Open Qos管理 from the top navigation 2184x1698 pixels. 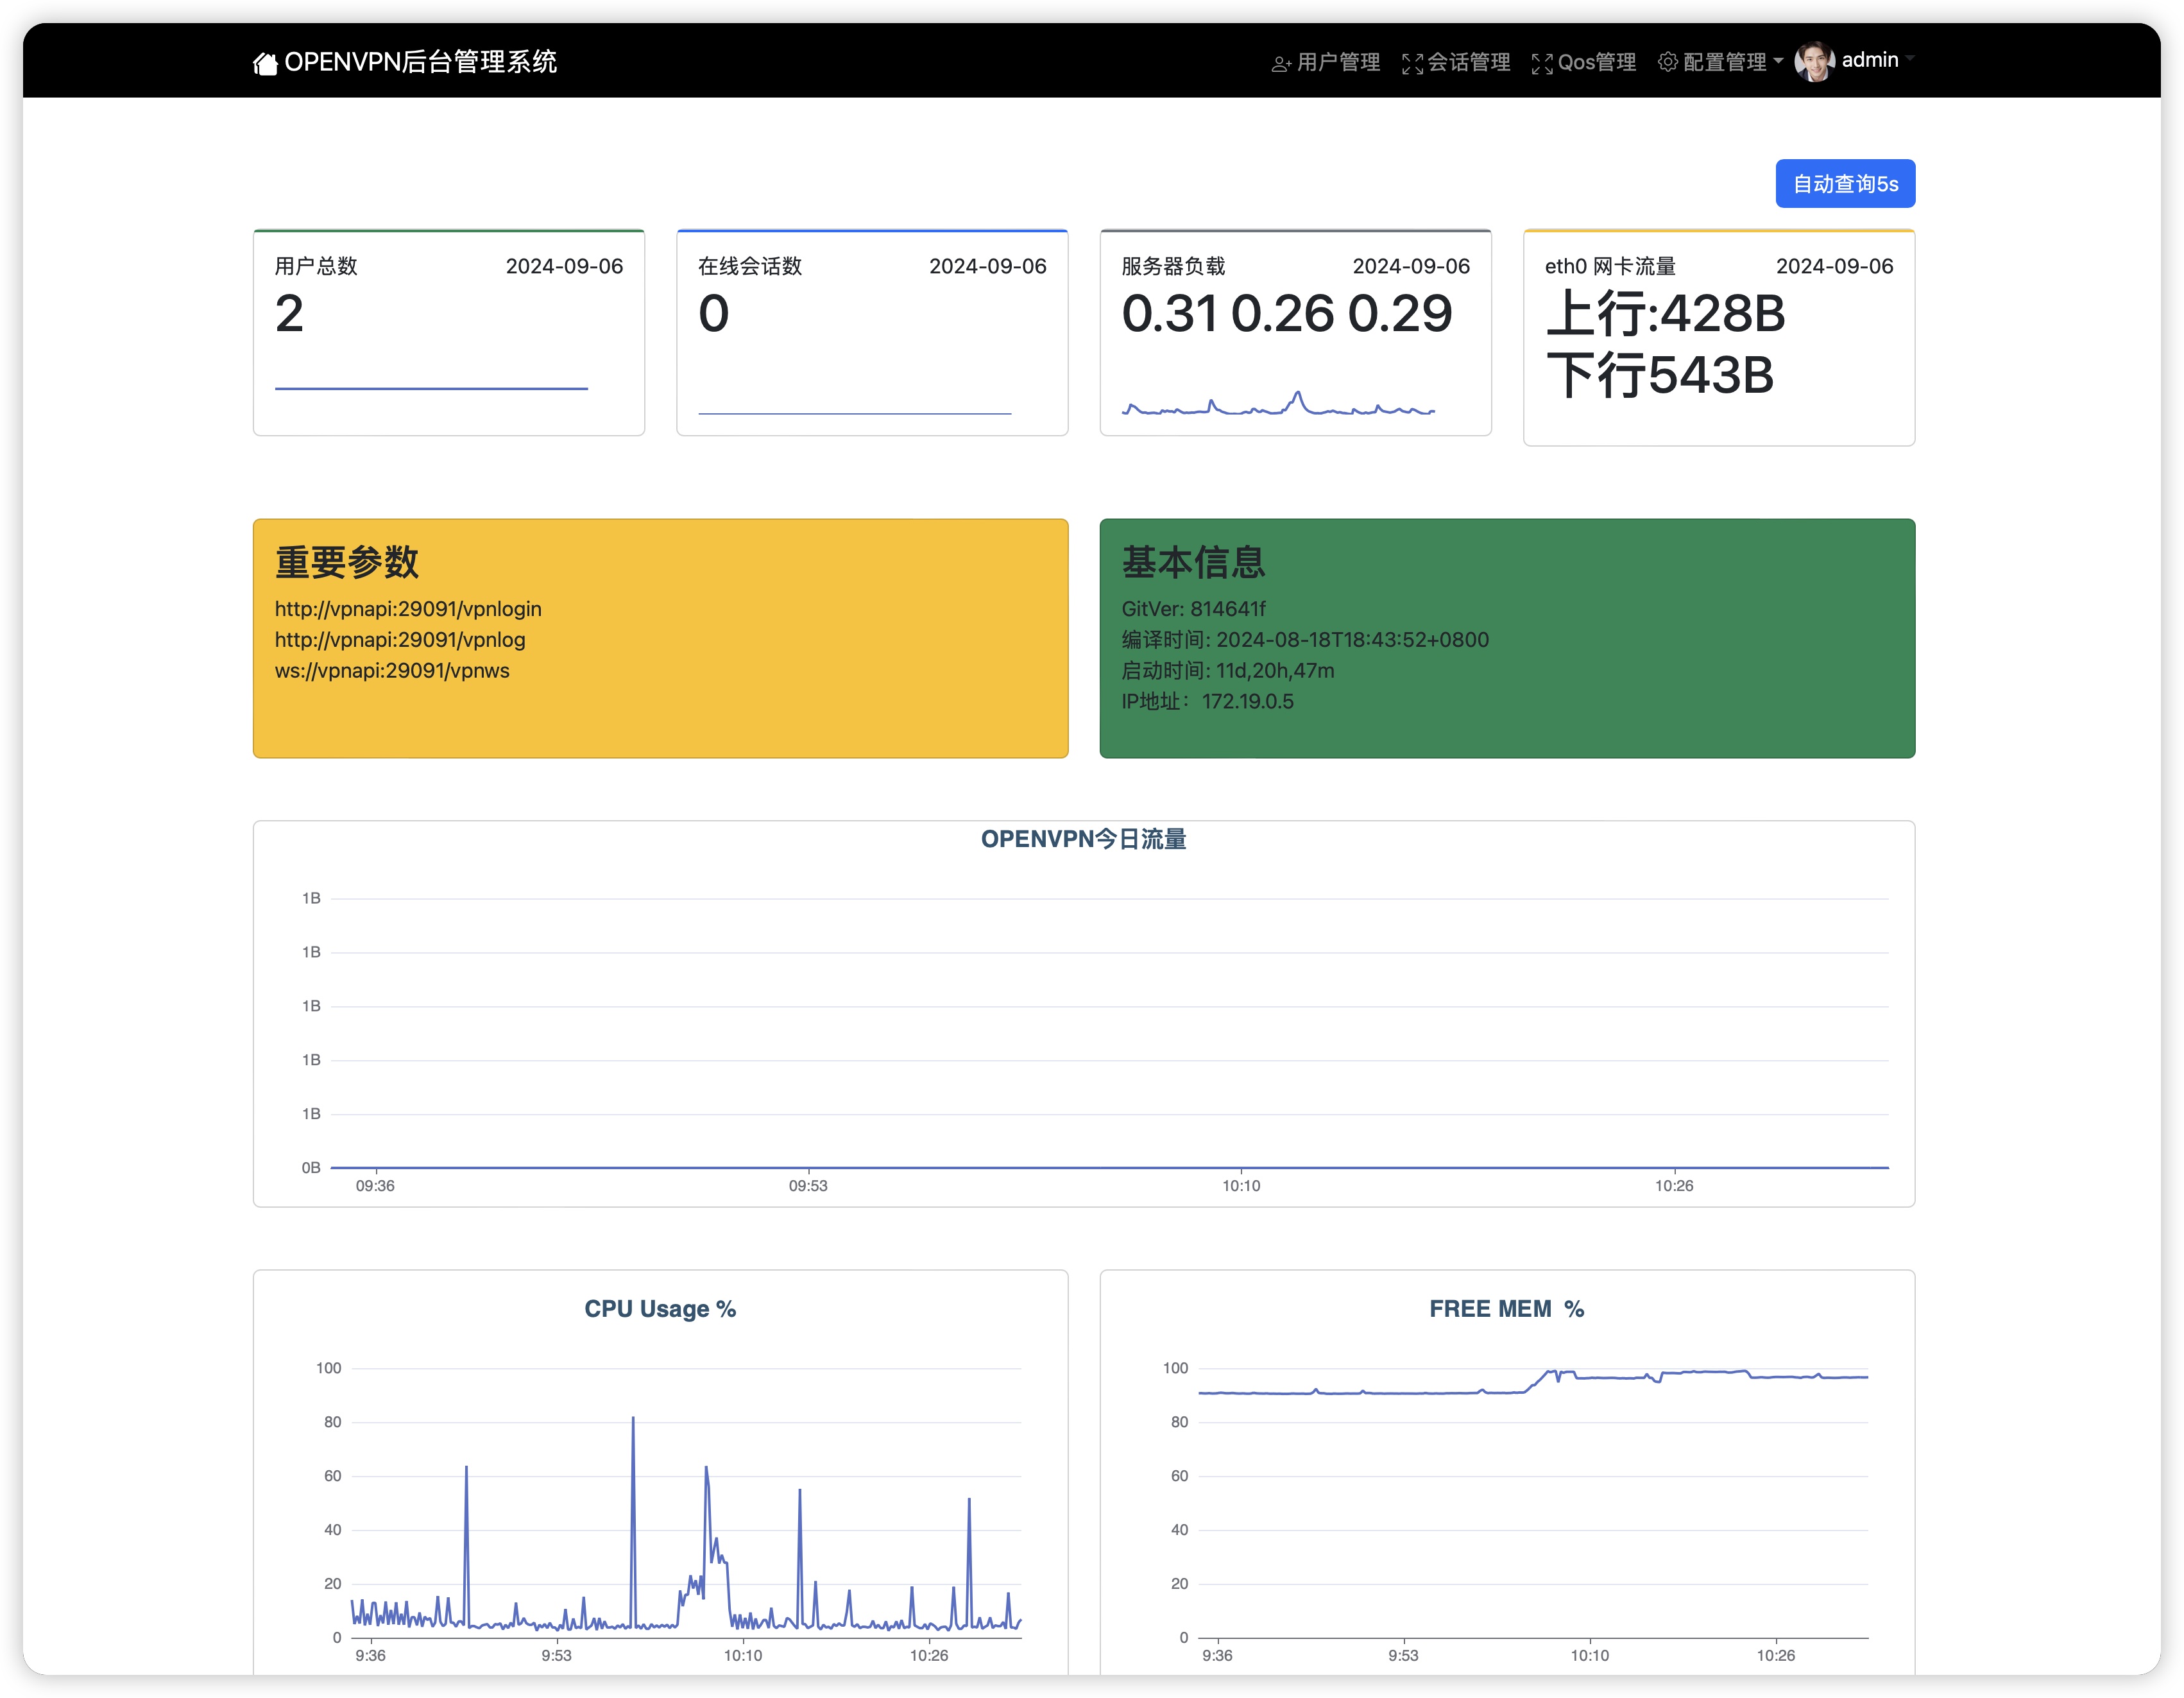click(1596, 62)
